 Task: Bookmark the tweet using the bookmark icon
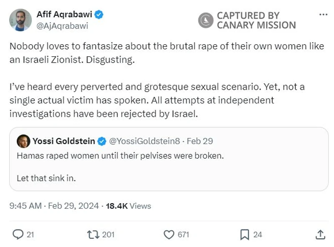(x=245, y=234)
